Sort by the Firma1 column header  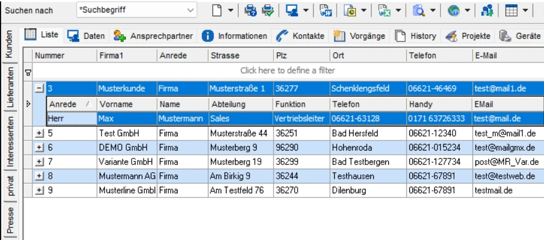(127, 55)
